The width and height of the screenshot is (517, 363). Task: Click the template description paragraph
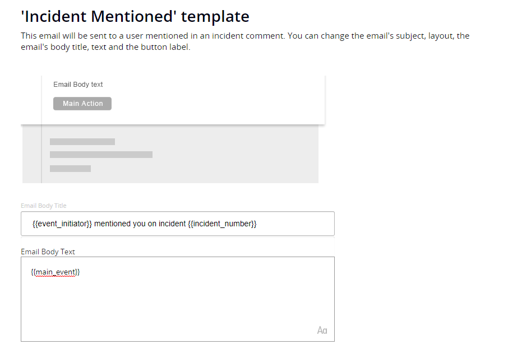[x=244, y=41]
